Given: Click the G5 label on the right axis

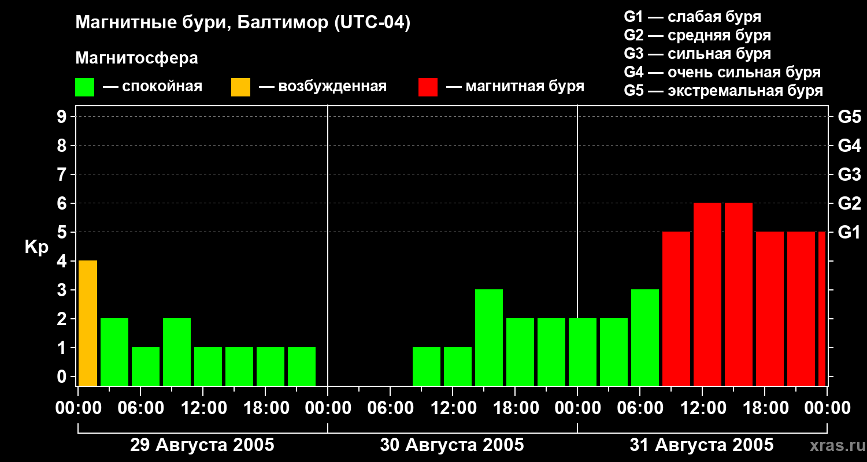Looking at the screenshot, I should [849, 117].
